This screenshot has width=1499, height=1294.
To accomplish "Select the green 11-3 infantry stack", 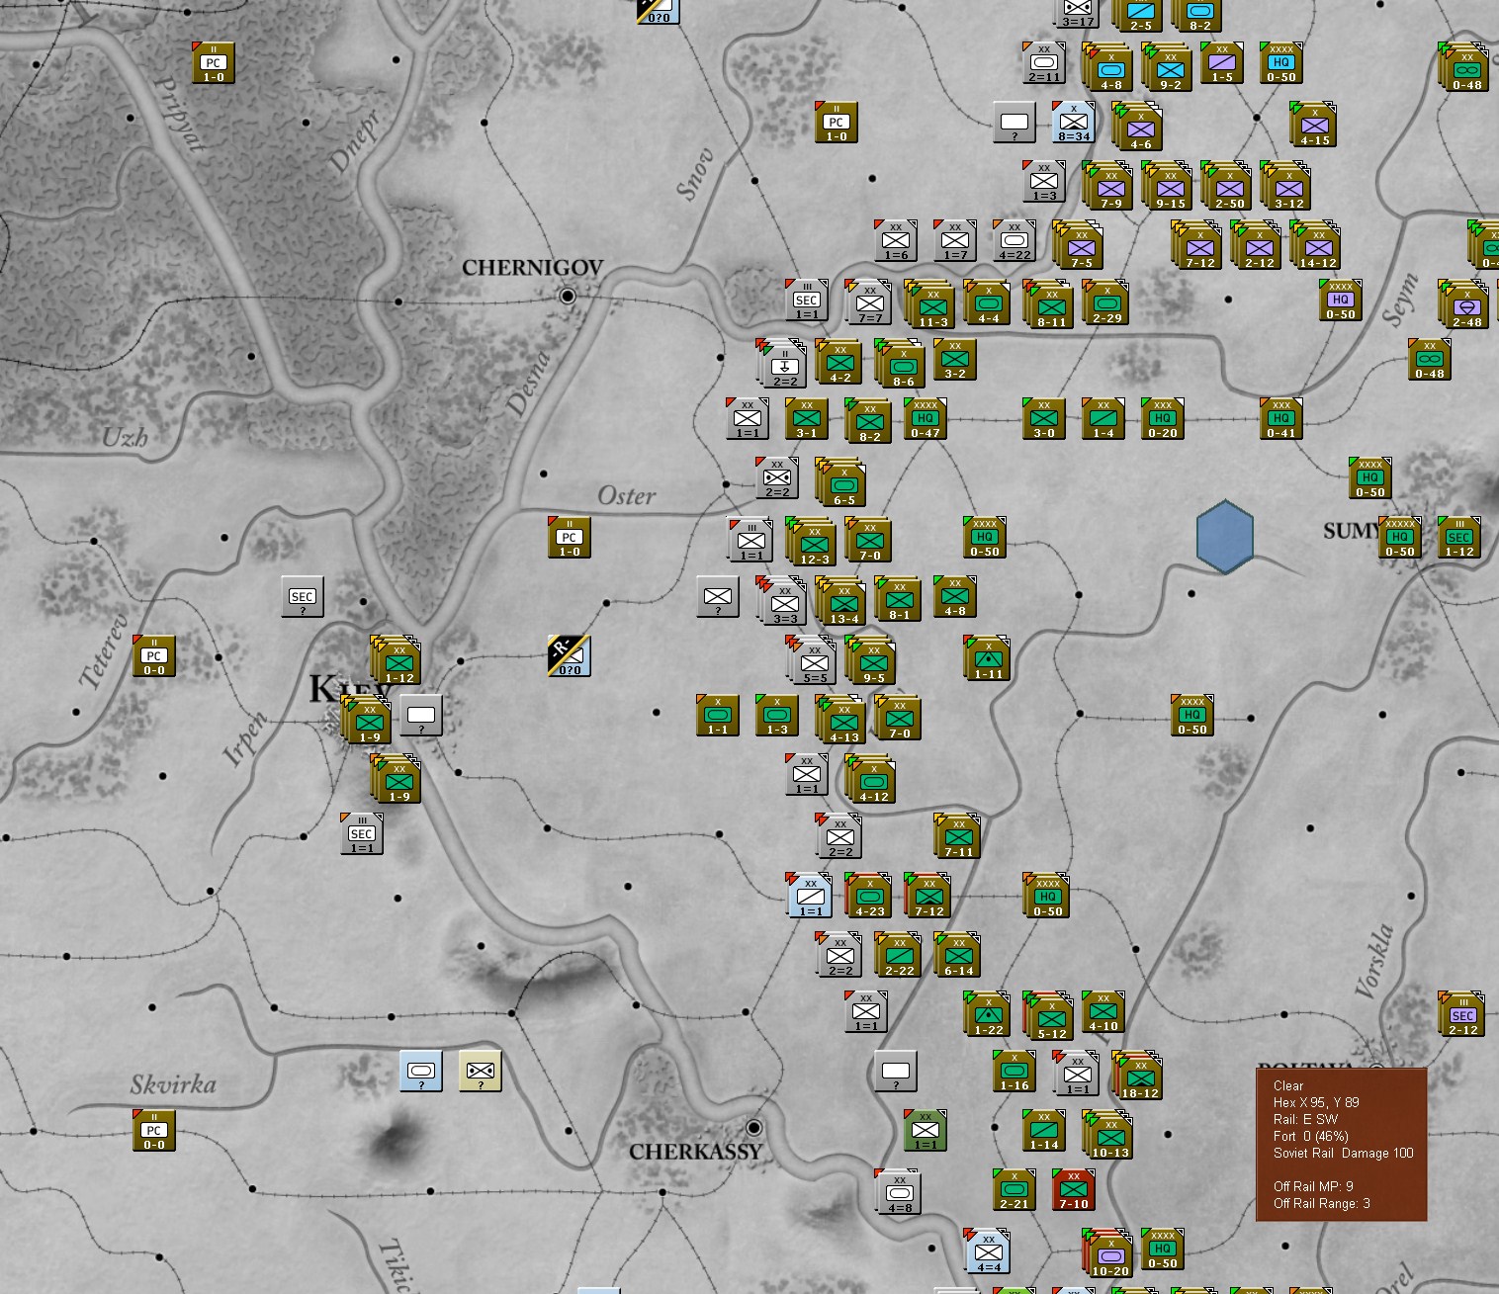I will (x=931, y=305).
